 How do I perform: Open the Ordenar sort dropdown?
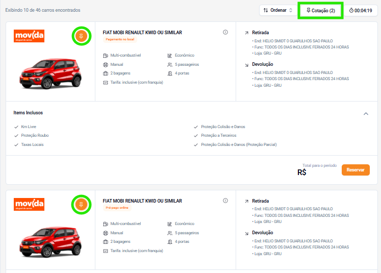(278, 10)
